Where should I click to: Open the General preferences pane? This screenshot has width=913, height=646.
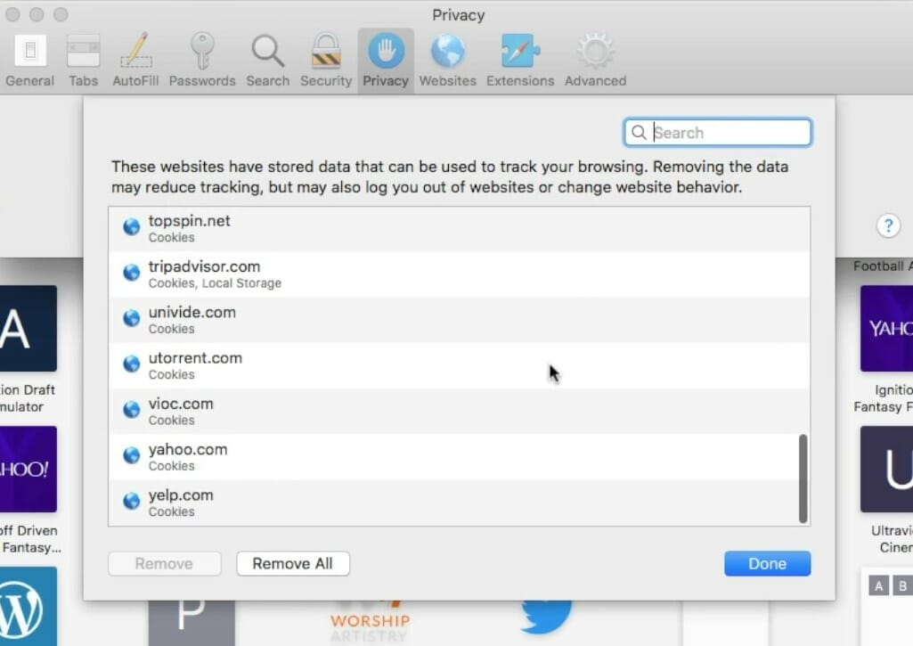click(x=29, y=61)
